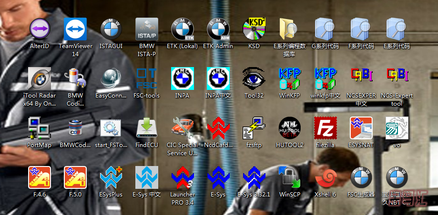Select the F.5.0 icon
Viewport: 438px width, 215px height.
click(75, 177)
